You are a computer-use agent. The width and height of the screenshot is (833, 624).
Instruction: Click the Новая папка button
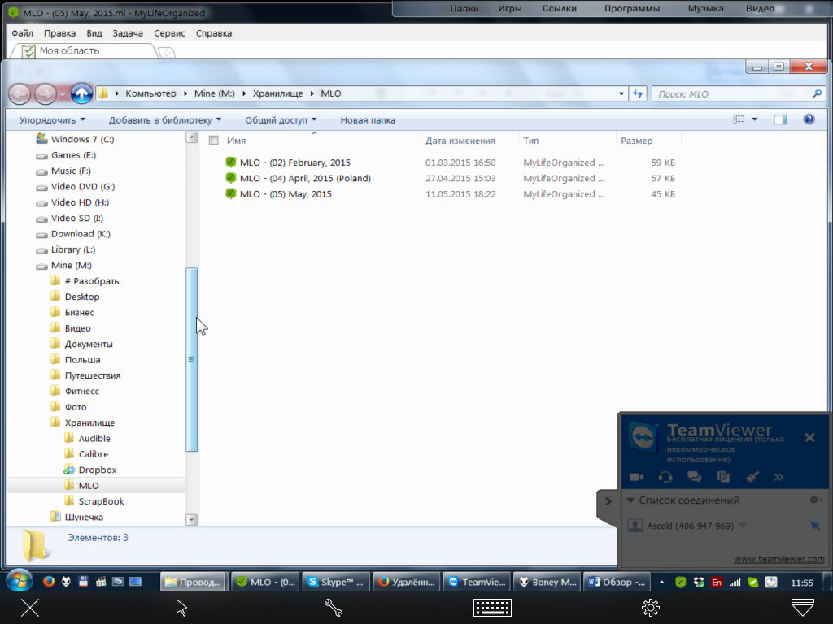[x=368, y=120]
